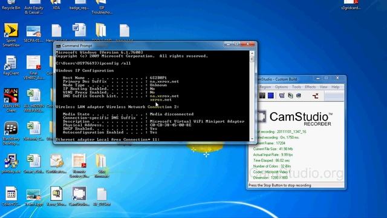387x218 pixels.
Task: Select the XEAN VPN Client shortcut
Action: tap(11, 100)
